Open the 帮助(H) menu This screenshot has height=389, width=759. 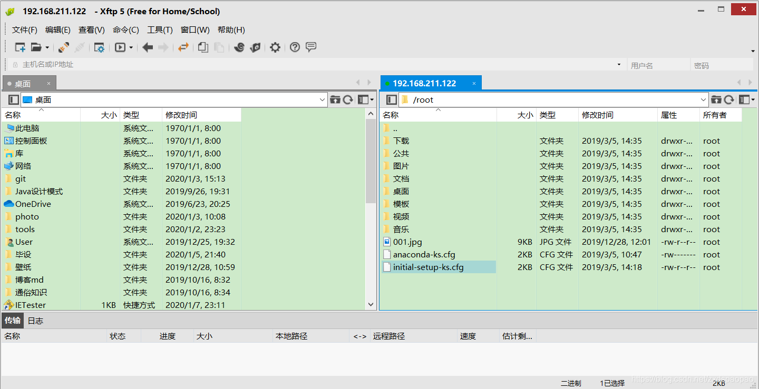[x=231, y=30]
